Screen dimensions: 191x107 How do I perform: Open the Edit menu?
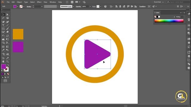13,2
